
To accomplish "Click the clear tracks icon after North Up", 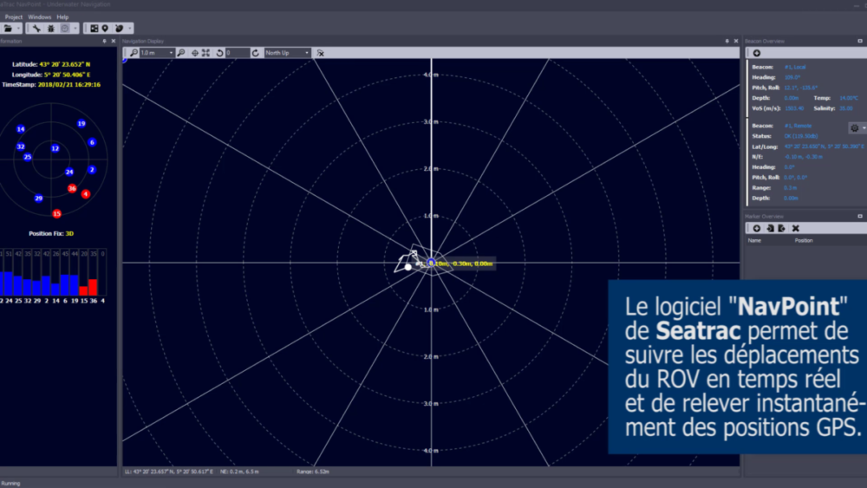I will coord(320,53).
